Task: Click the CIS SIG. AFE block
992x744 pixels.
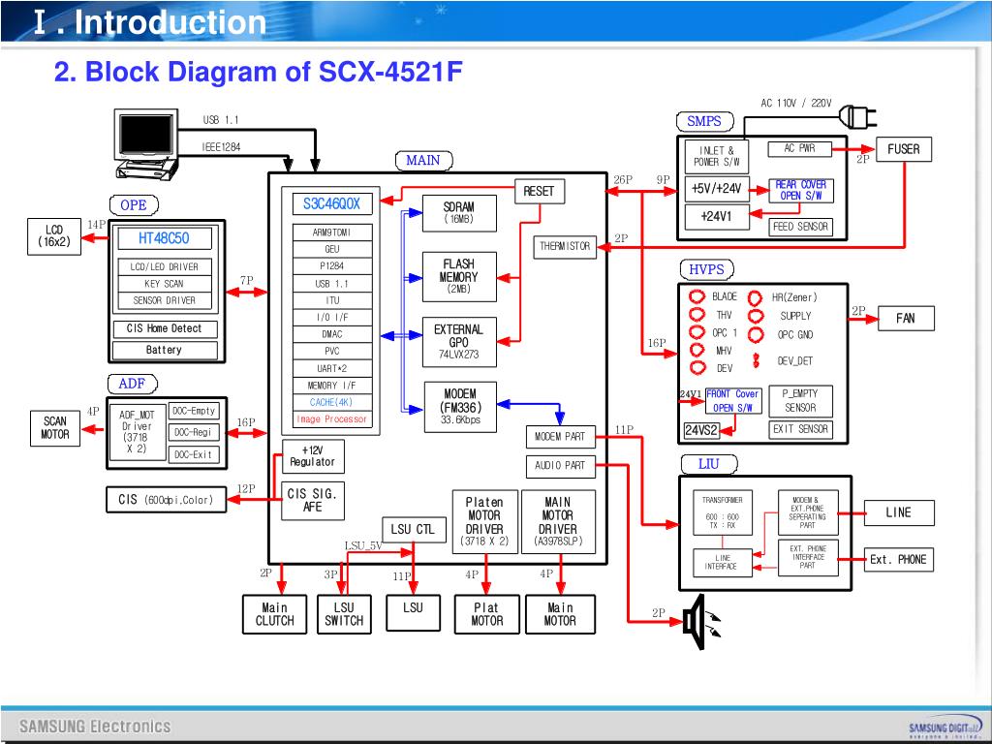Action: (x=313, y=501)
